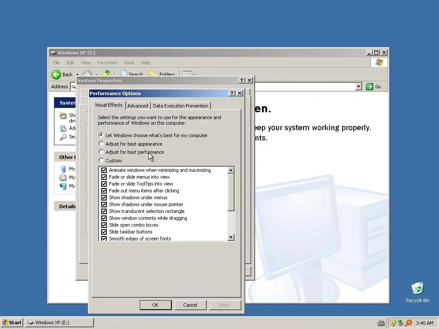The height and width of the screenshot is (329, 439).
Task: Open the Tools menu in Explorer
Action: pyautogui.click(x=129, y=63)
